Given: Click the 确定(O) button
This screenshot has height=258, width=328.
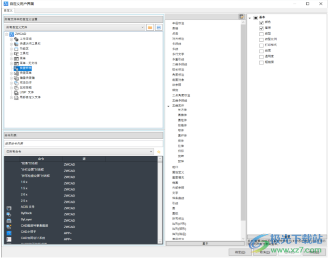Looking at the screenshot, I should (x=240, y=253).
